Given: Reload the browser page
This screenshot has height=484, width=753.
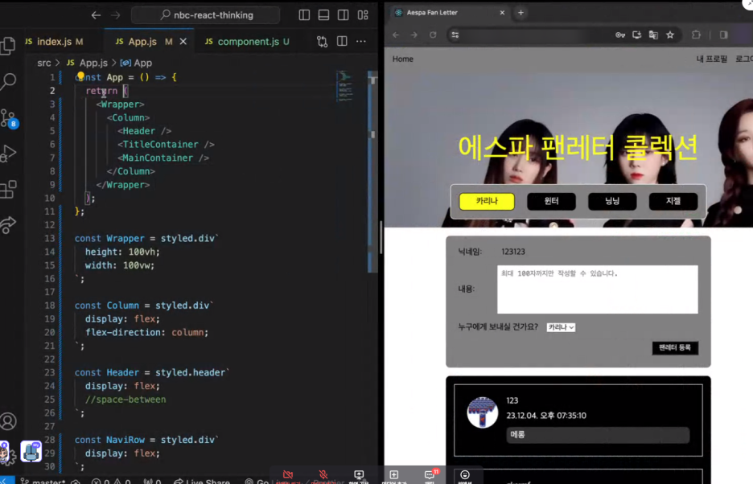Looking at the screenshot, I should pyautogui.click(x=433, y=35).
